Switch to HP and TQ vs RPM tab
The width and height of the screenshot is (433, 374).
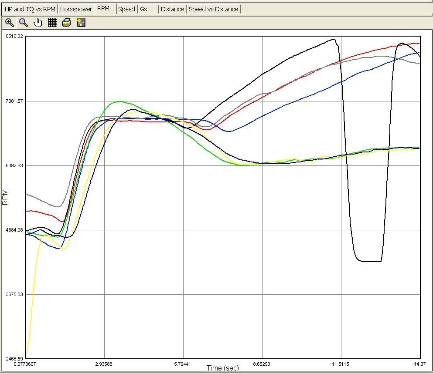(x=30, y=9)
